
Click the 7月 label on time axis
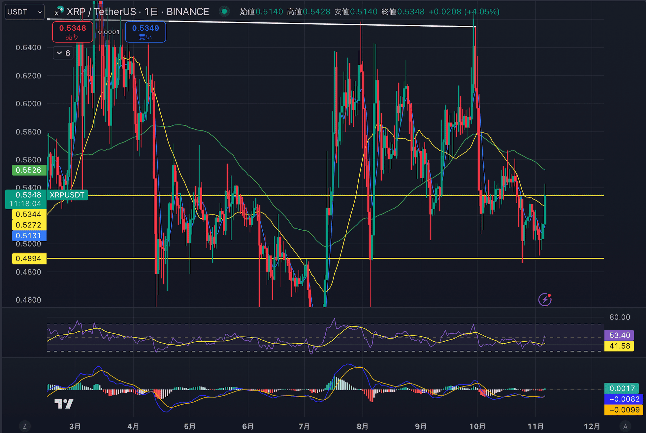[x=304, y=426]
